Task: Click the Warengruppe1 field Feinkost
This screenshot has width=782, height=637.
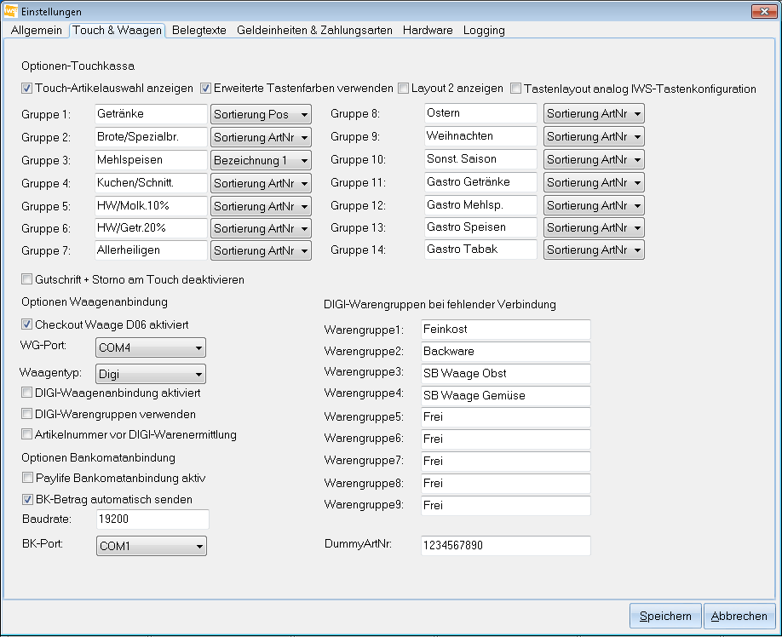Action: coord(506,329)
